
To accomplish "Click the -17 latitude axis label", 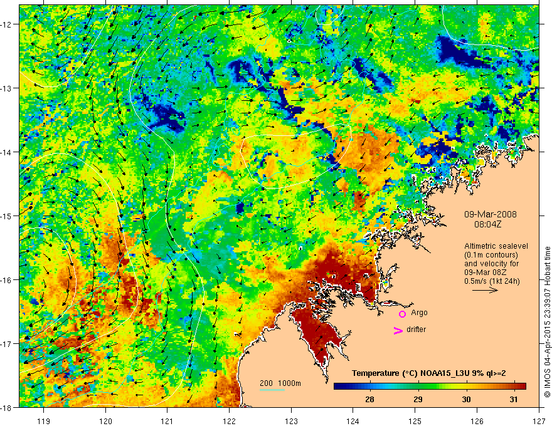I will [x=6, y=344].
